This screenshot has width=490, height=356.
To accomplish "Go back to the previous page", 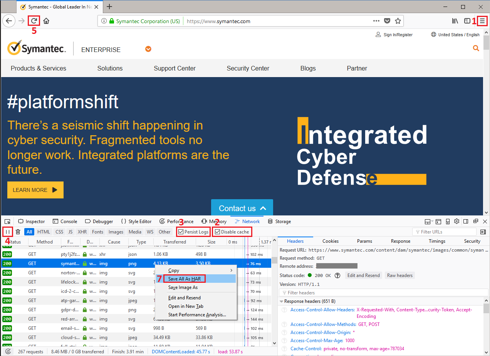I will 9,21.
